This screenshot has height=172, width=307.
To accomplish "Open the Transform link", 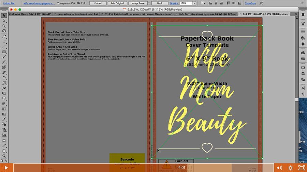I will click(250, 3).
